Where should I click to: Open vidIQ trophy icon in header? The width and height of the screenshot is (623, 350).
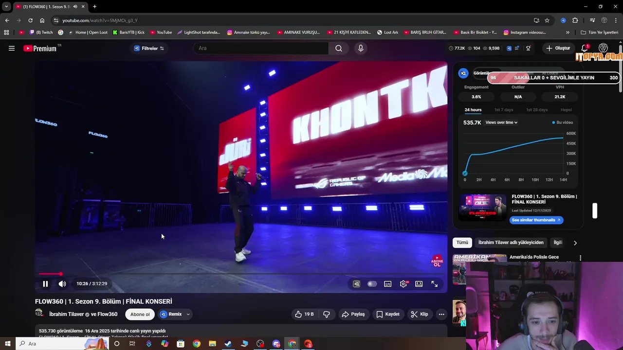pyautogui.click(x=528, y=48)
